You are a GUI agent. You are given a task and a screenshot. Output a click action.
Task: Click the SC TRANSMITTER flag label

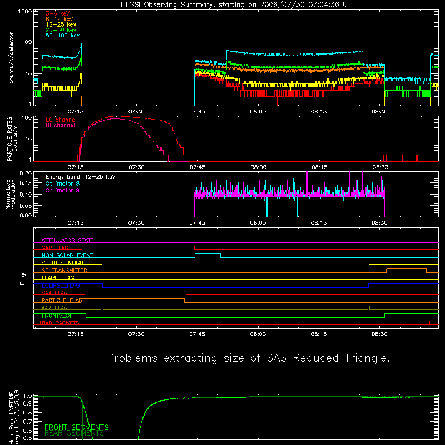(65, 270)
